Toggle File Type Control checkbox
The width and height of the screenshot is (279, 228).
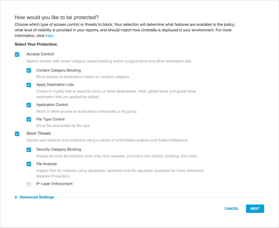[x=29, y=119]
